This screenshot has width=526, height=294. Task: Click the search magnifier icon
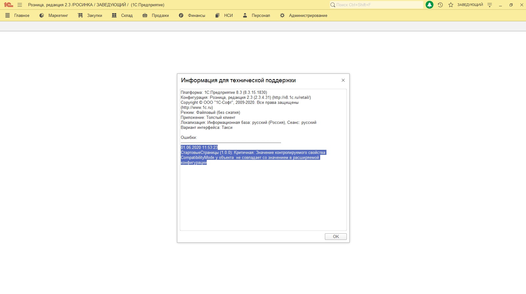pyautogui.click(x=333, y=5)
